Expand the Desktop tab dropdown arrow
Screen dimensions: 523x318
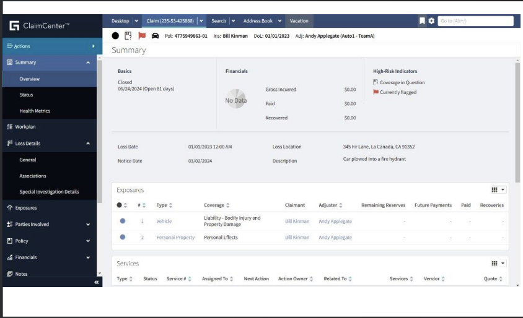coord(136,21)
